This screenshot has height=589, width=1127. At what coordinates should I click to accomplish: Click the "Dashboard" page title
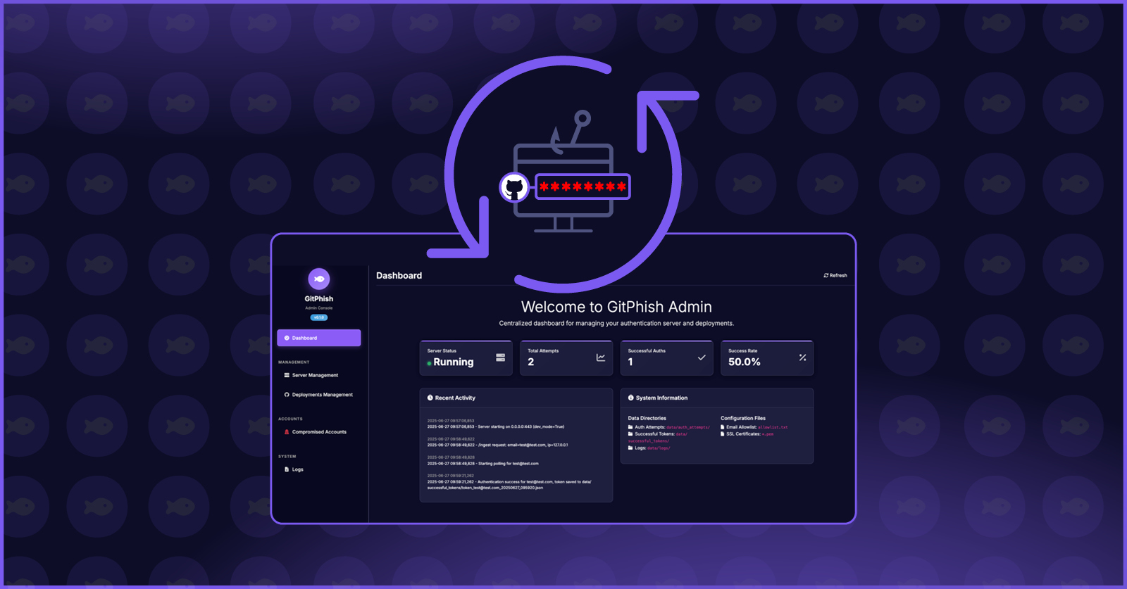(399, 275)
